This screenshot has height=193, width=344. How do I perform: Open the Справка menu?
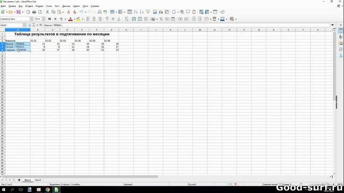point(95,6)
